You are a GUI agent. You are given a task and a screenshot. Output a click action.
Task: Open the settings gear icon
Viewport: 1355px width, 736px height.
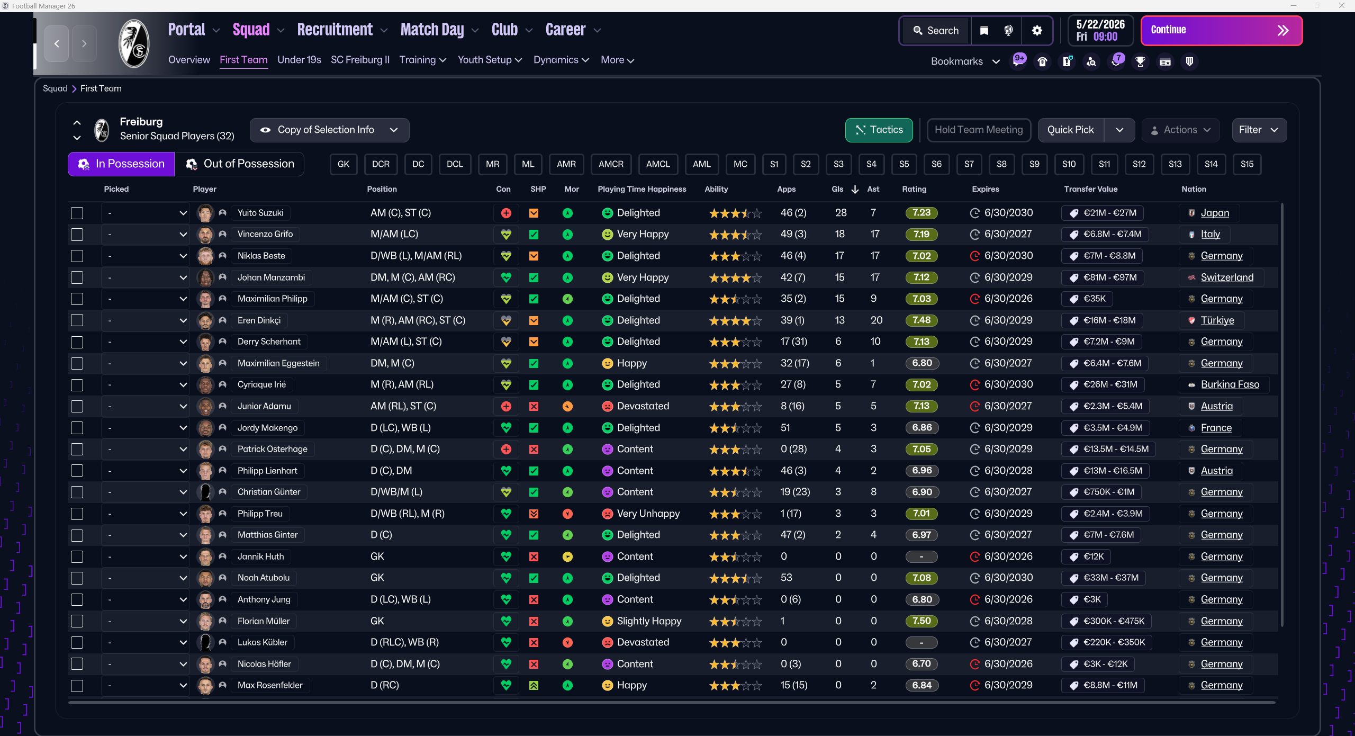[1037, 31]
